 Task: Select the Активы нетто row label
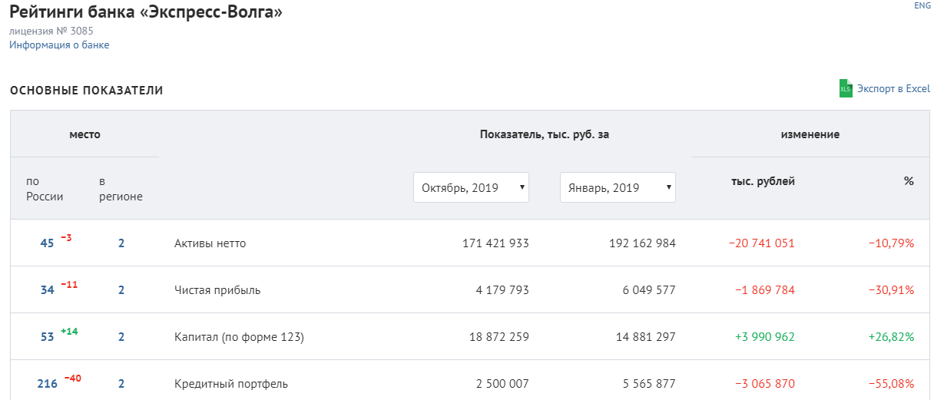(210, 243)
